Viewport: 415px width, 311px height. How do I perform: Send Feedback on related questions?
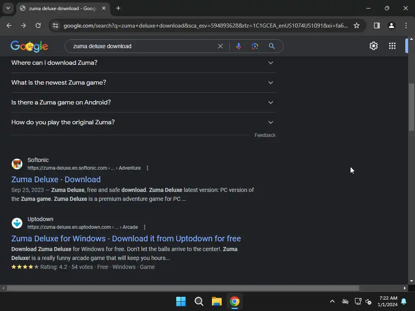265,135
